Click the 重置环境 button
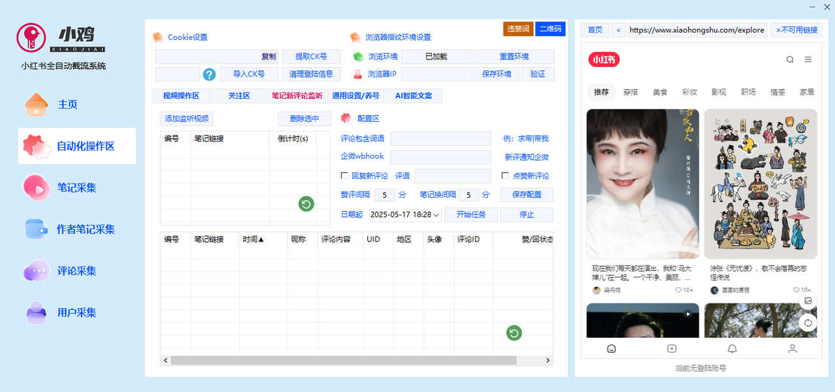The height and width of the screenshot is (392, 835). point(514,57)
